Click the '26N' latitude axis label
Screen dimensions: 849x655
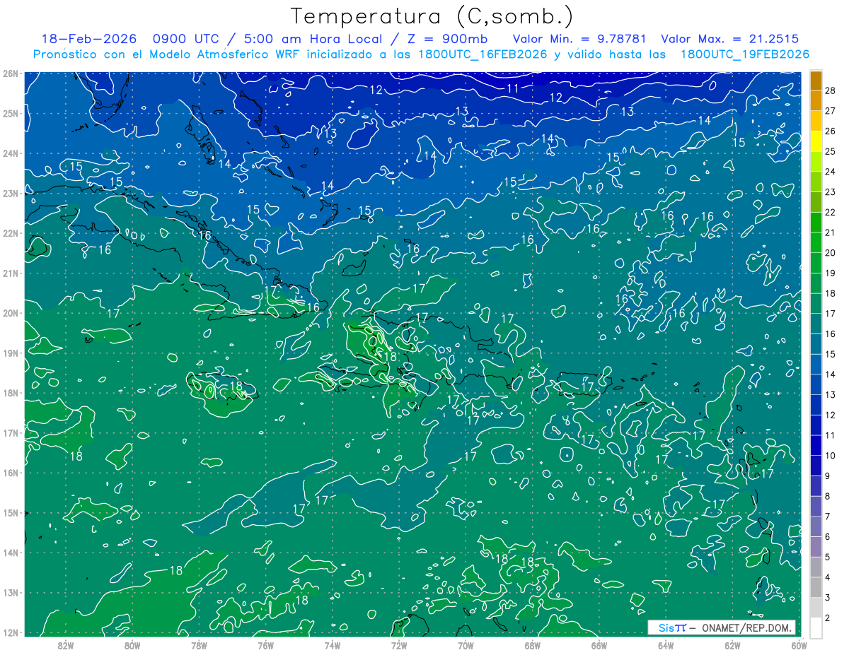click(10, 73)
